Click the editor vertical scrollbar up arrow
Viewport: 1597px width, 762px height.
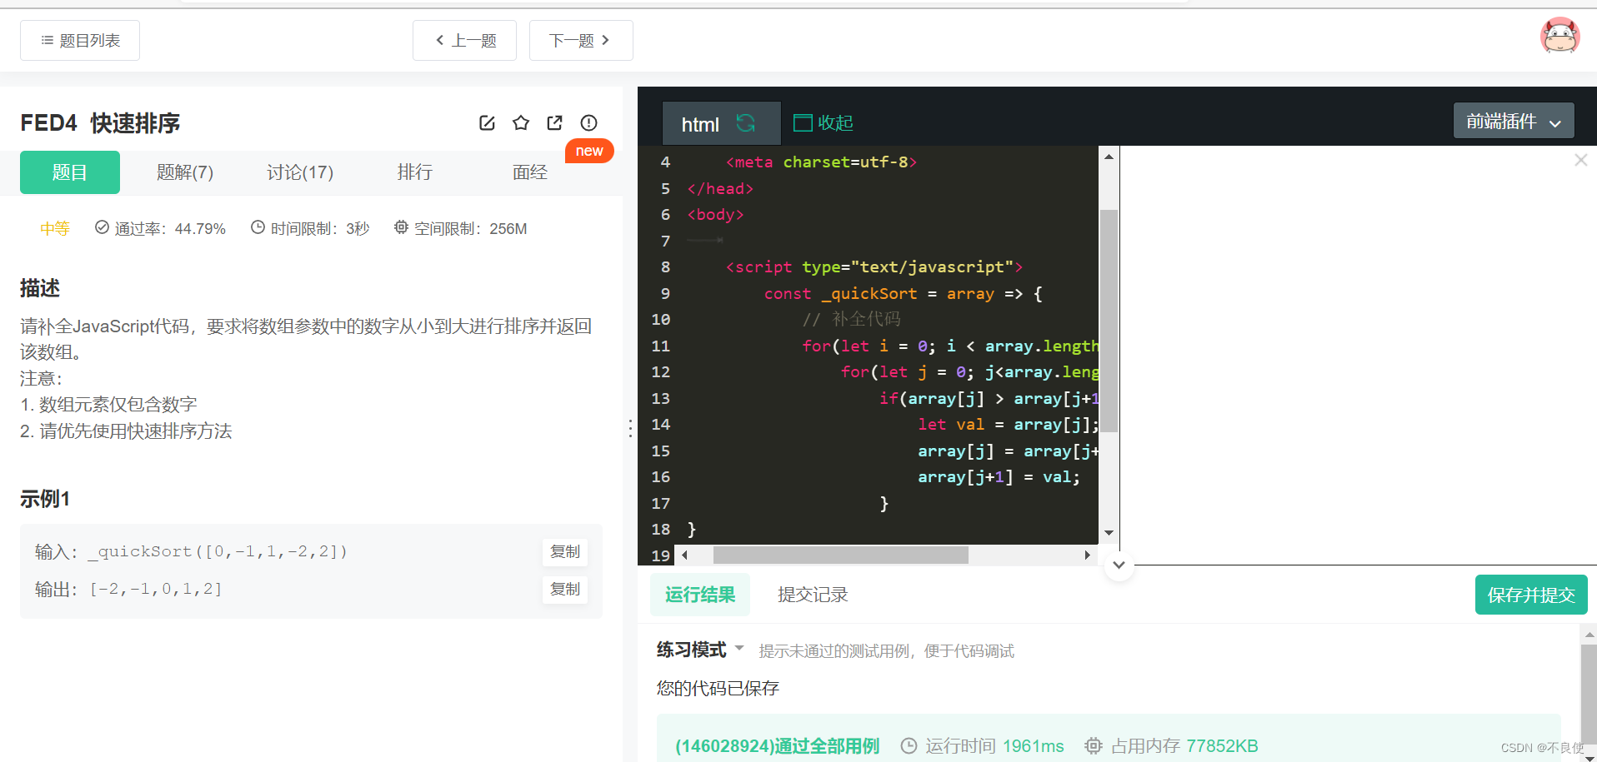[x=1109, y=157]
